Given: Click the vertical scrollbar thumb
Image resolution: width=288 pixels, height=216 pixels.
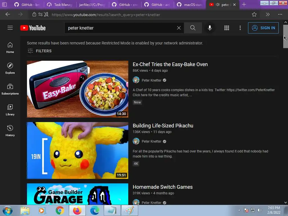Looking at the screenshot, I should click(x=285, y=36).
